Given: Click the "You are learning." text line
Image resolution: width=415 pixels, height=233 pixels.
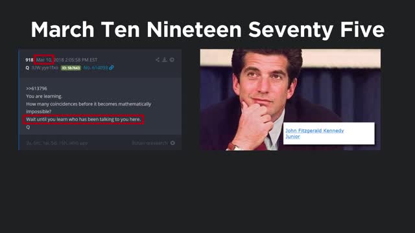Looking at the screenshot, I should 44,96.
